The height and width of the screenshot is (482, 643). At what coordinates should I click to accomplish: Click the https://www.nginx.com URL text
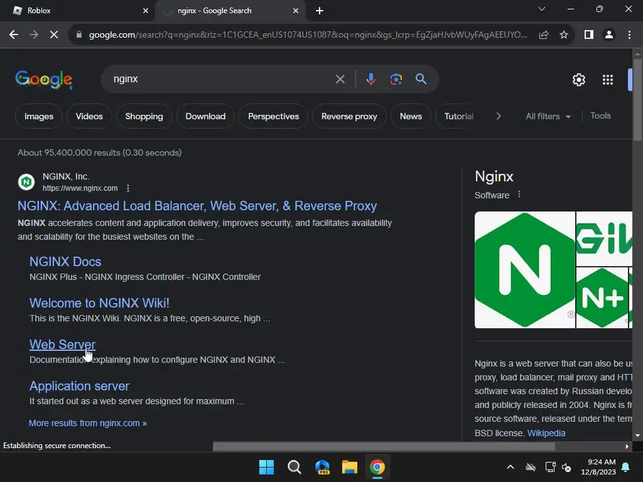80,188
